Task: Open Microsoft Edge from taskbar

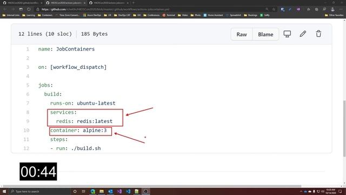Action: coord(92,191)
